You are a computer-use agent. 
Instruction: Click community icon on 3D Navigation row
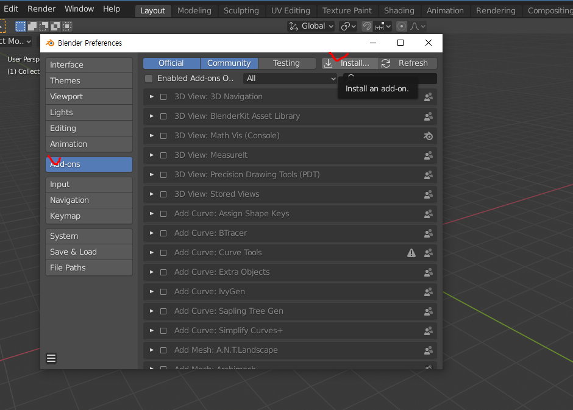click(429, 97)
